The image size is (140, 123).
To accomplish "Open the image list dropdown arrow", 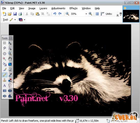I will [x=121, y=14].
